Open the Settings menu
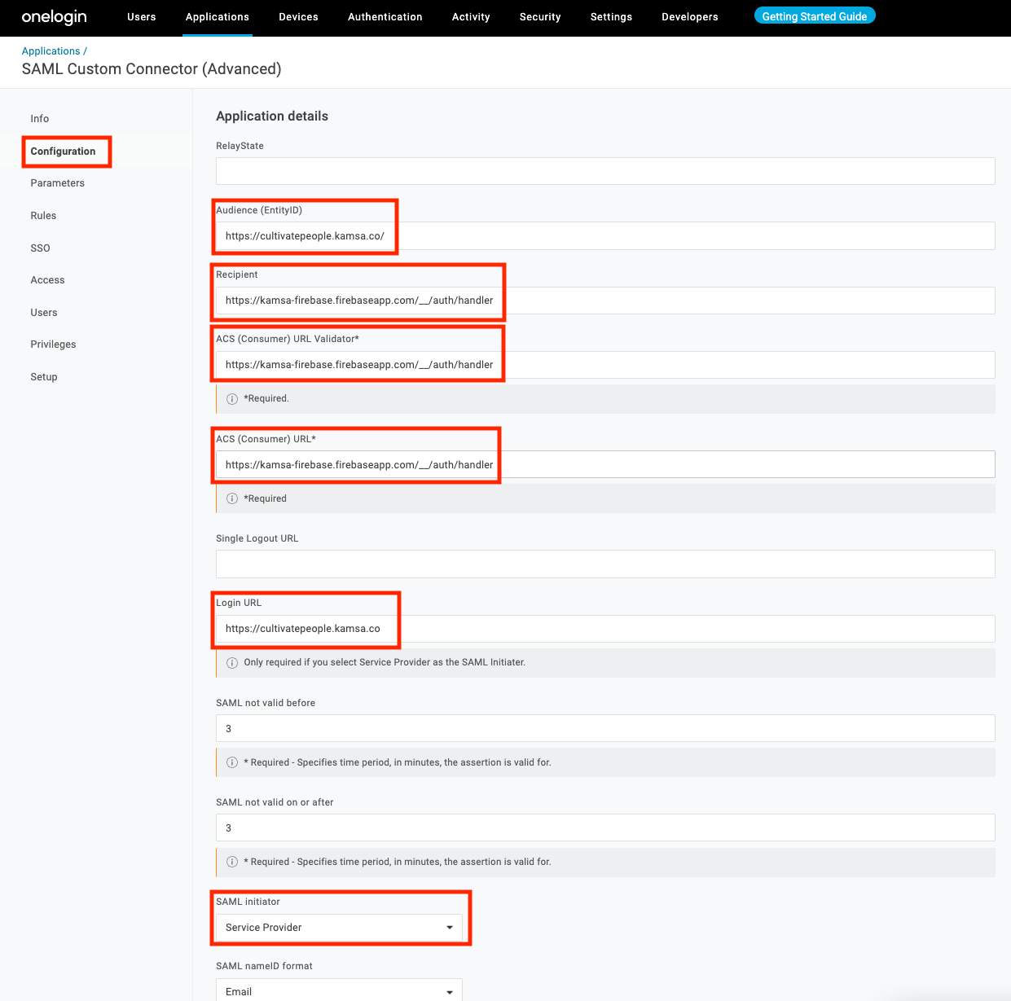 [x=611, y=17]
